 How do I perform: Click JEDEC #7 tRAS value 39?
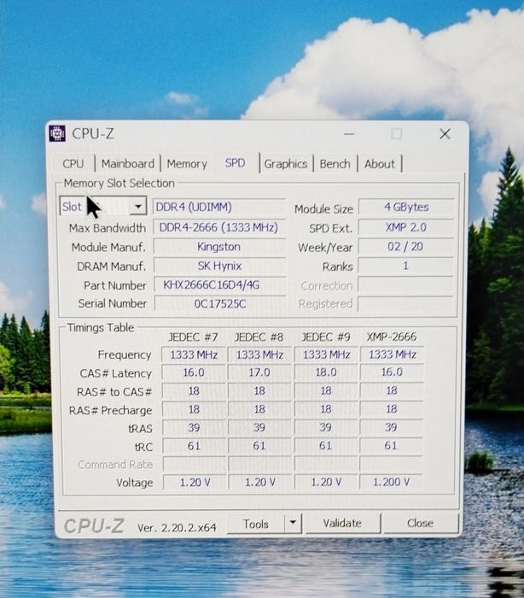tap(194, 427)
